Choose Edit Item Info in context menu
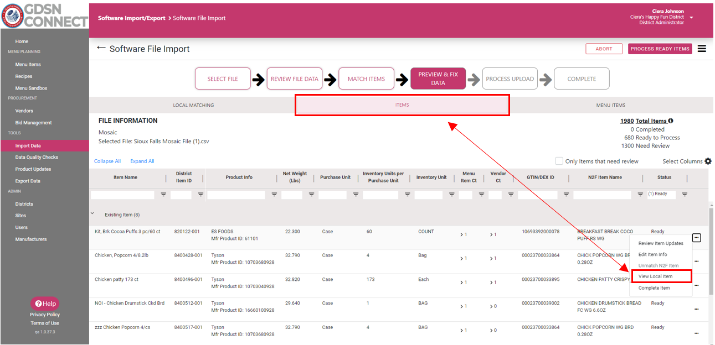This screenshot has width=715, height=345. (x=661, y=254)
